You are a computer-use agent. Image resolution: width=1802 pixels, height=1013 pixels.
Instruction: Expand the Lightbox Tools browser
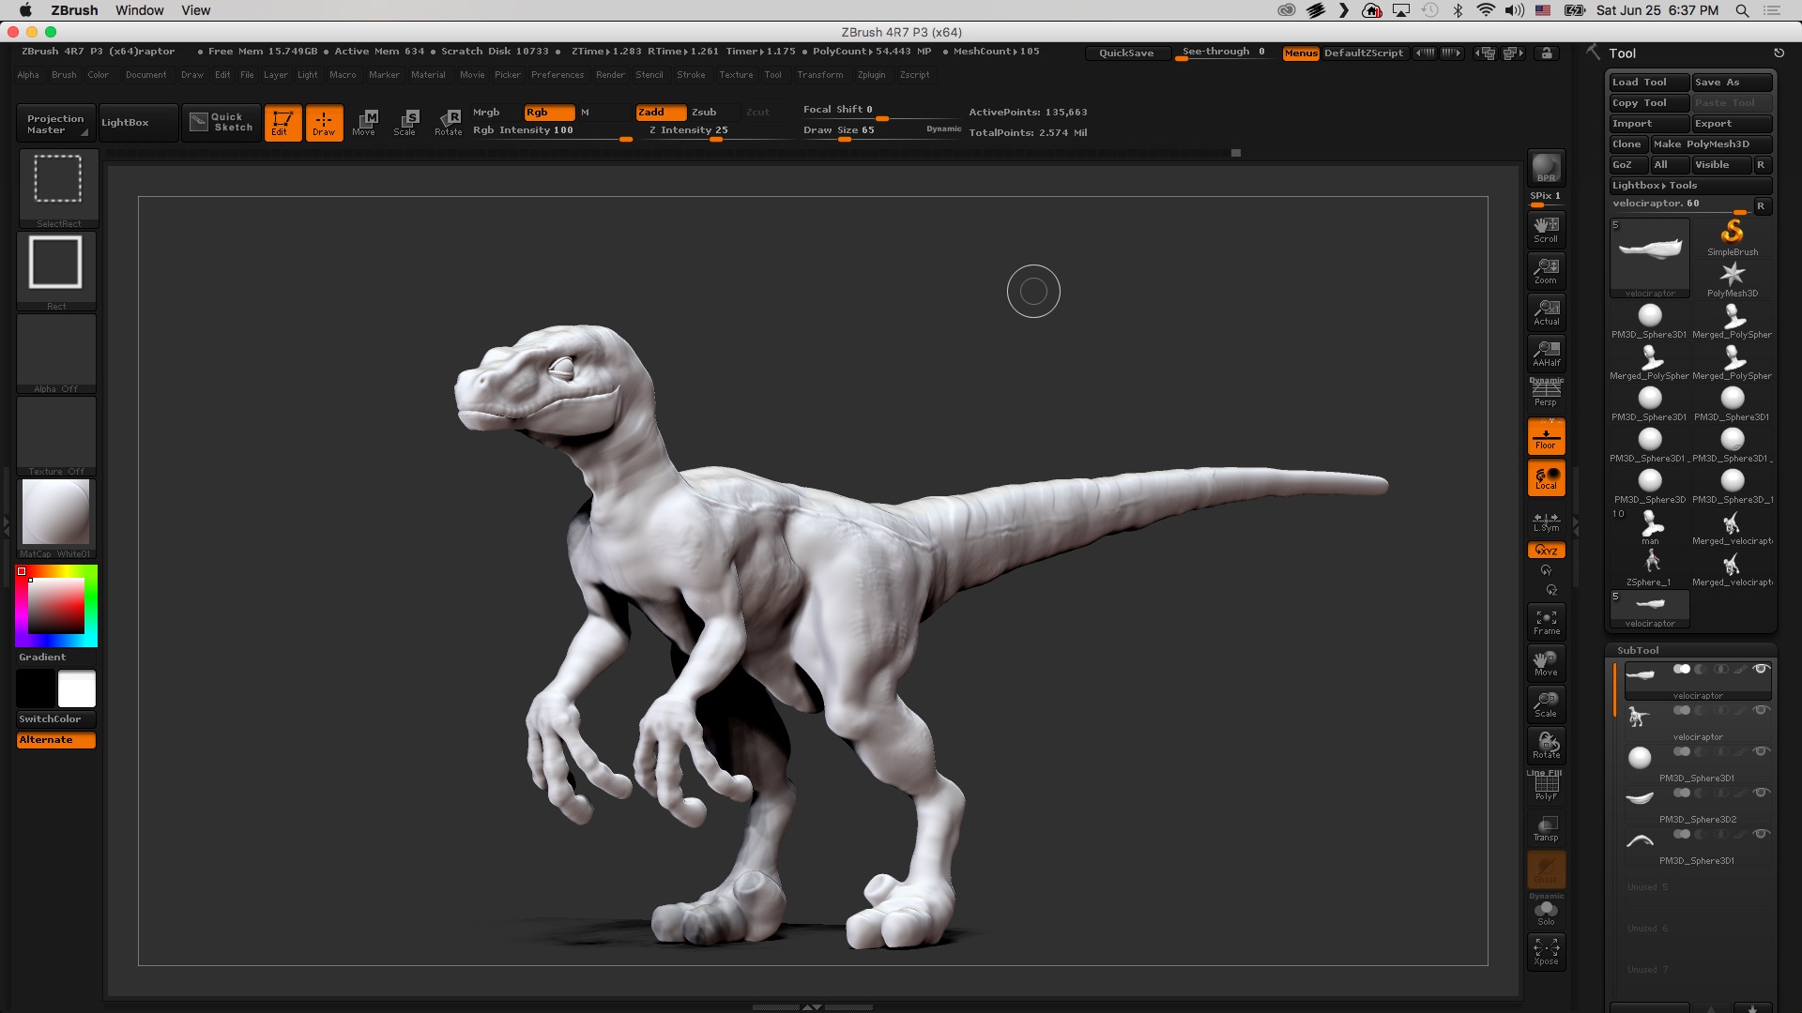[x=1690, y=186]
